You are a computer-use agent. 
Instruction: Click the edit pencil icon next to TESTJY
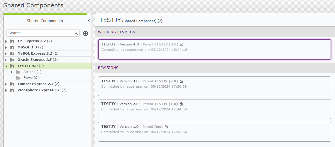click(x=160, y=21)
